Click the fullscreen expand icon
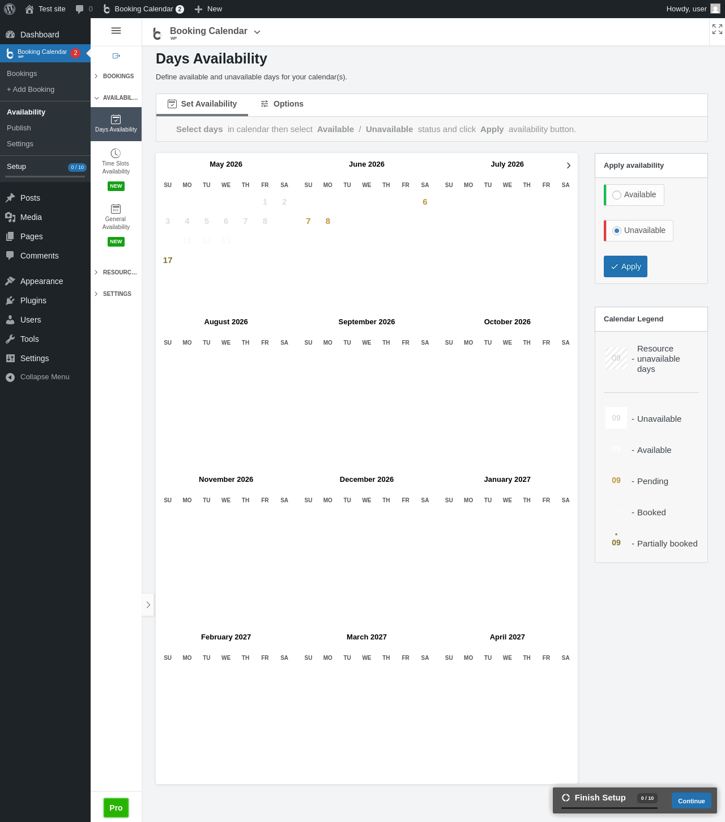725x822 pixels. coord(717,29)
